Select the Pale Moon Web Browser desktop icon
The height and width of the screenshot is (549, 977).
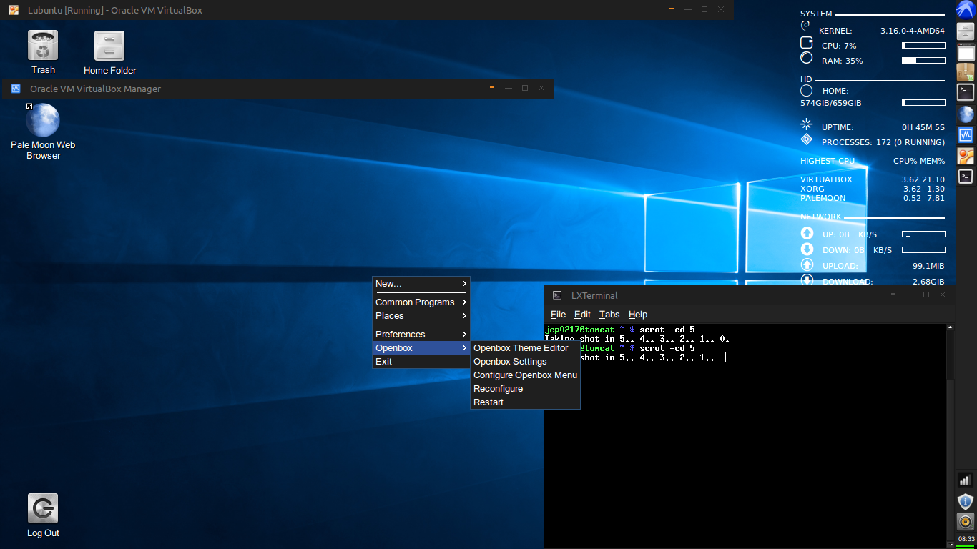click(x=43, y=131)
